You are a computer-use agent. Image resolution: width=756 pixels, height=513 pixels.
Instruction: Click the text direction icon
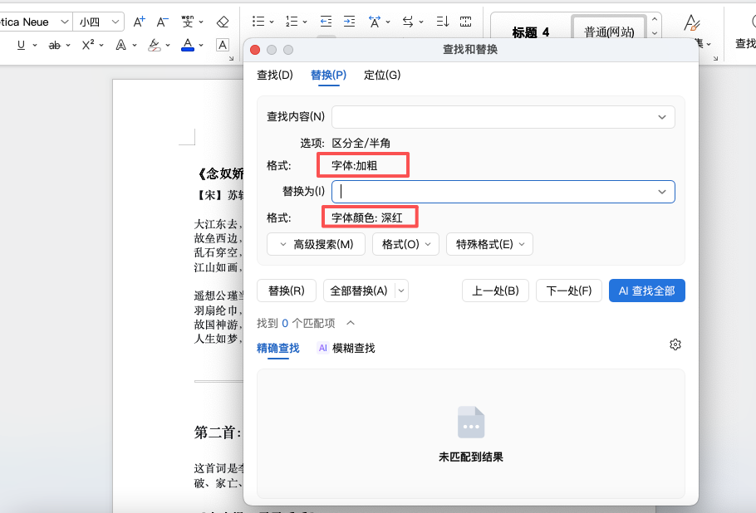pyautogui.click(x=408, y=22)
